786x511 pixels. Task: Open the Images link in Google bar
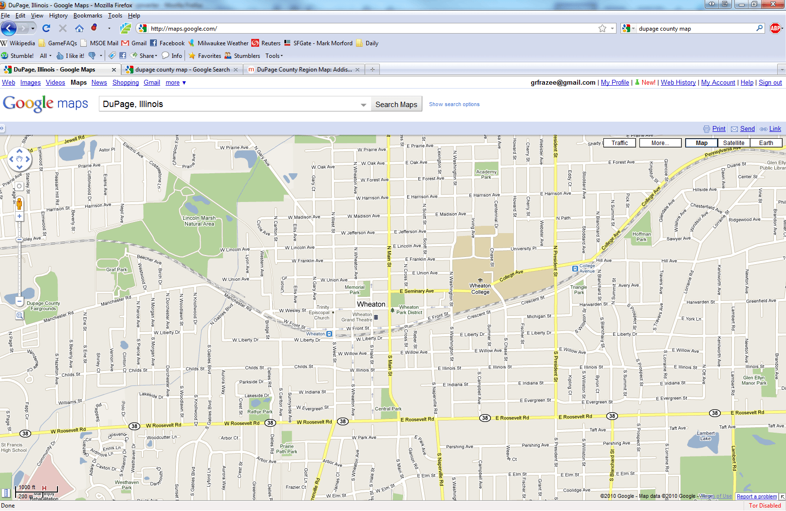pyautogui.click(x=30, y=83)
